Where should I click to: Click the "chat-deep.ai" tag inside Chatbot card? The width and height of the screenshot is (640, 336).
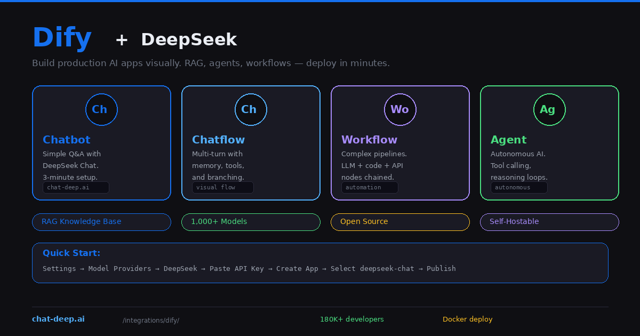(x=76, y=187)
